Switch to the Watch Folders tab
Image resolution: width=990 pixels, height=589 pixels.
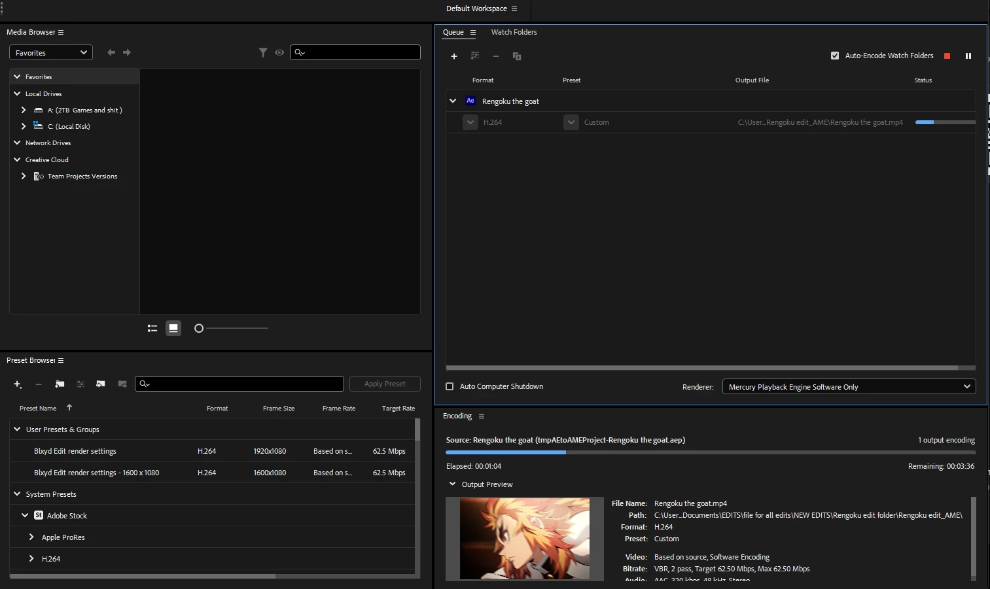[514, 32]
